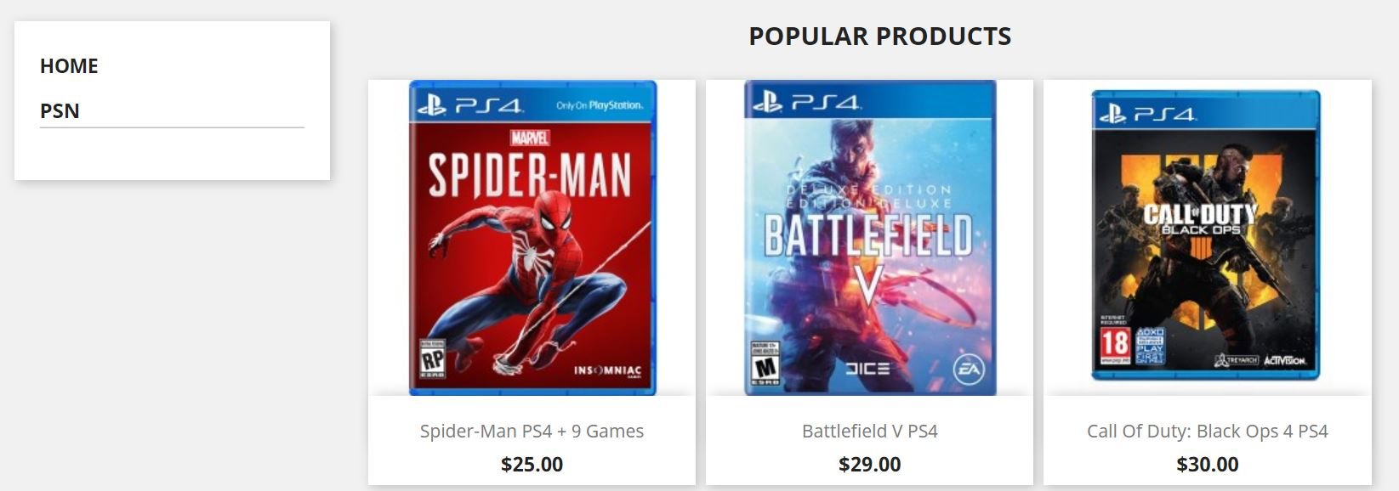Click the $25.00 price of Spider-Man

tap(532, 465)
